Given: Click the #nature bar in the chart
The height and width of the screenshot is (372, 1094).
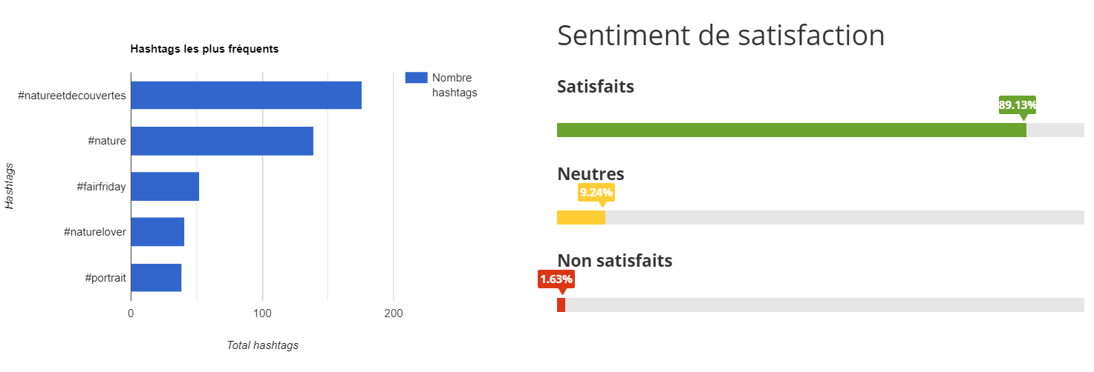Looking at the screenshot, I should (222, 141).
